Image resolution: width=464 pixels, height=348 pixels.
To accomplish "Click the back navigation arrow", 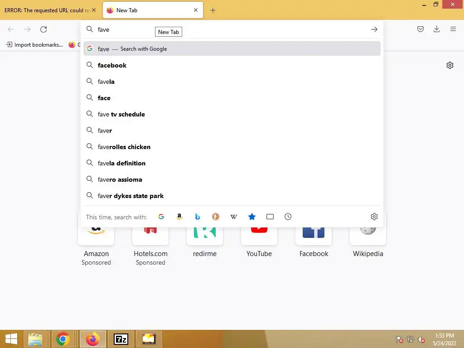I will click(11, 29).
